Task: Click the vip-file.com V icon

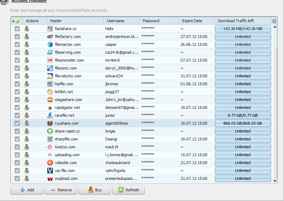Action: click(50, 171)
